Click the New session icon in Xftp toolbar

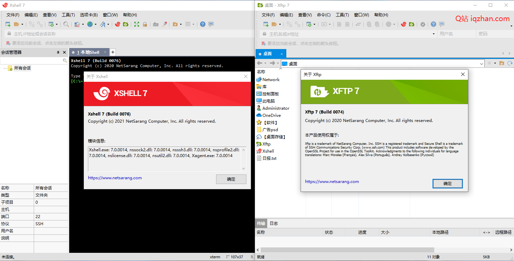(266, 24)
